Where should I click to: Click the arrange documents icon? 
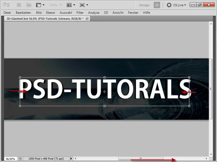[69, 5]
